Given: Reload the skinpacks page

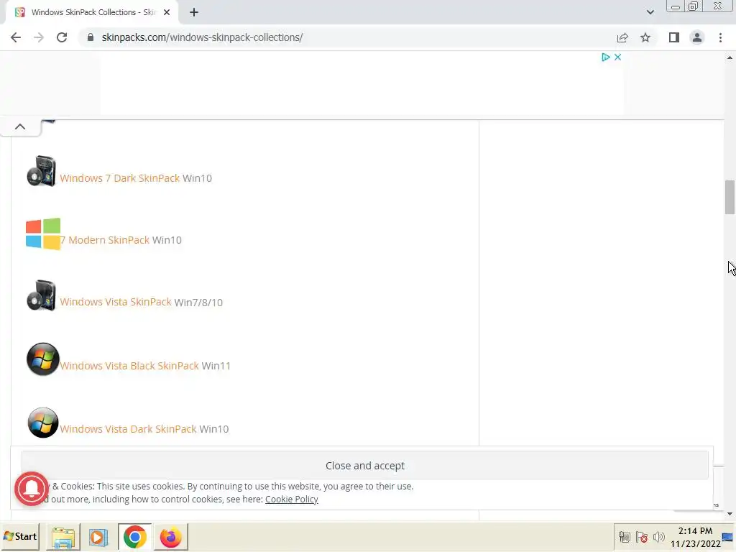Looking at the screenshot, I should point(62,37).
